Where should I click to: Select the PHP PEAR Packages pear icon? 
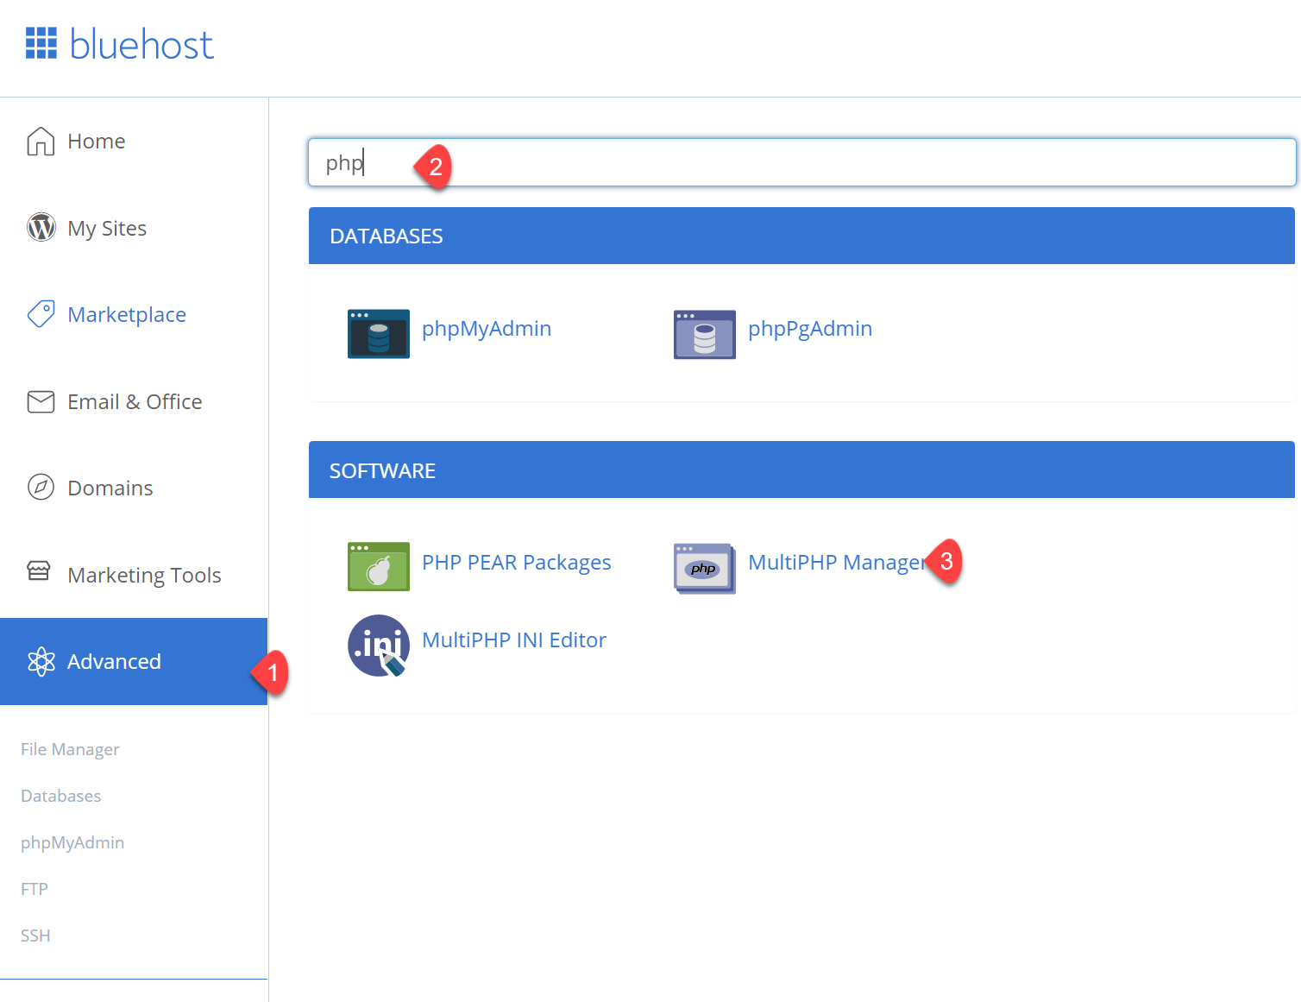click(378, 566)
